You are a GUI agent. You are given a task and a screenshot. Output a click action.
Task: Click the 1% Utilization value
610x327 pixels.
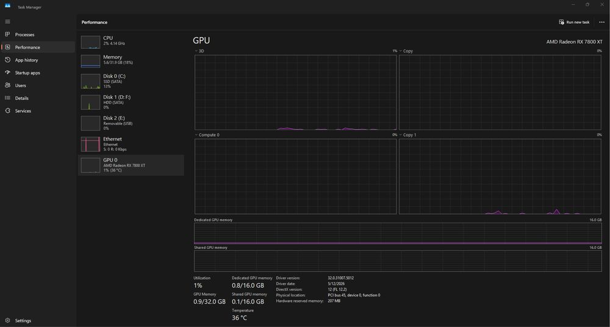point(198,286)
